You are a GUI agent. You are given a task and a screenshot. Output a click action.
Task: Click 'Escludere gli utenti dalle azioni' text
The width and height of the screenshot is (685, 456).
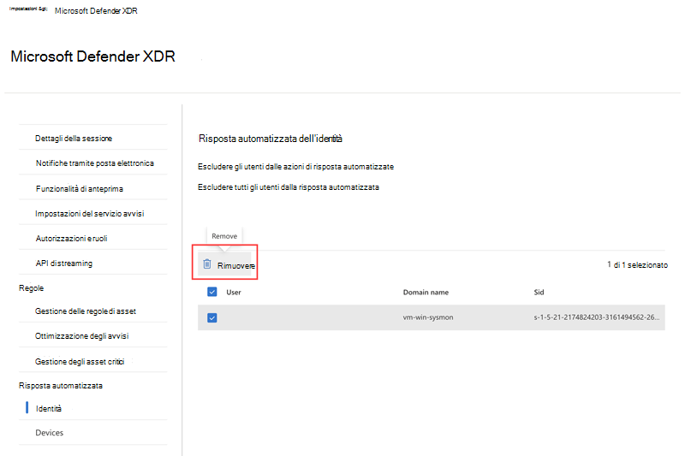[x=295, y=167]
